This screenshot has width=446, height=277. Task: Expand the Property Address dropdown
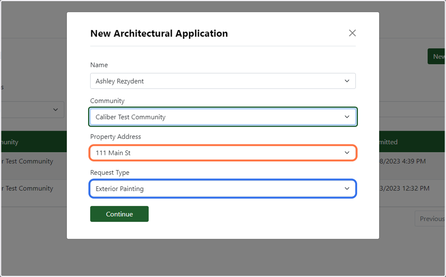223,153
